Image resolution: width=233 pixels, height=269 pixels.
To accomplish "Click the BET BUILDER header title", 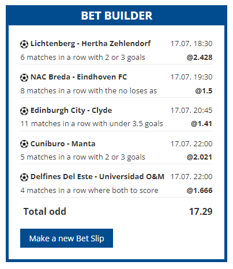I will (116, 16).
